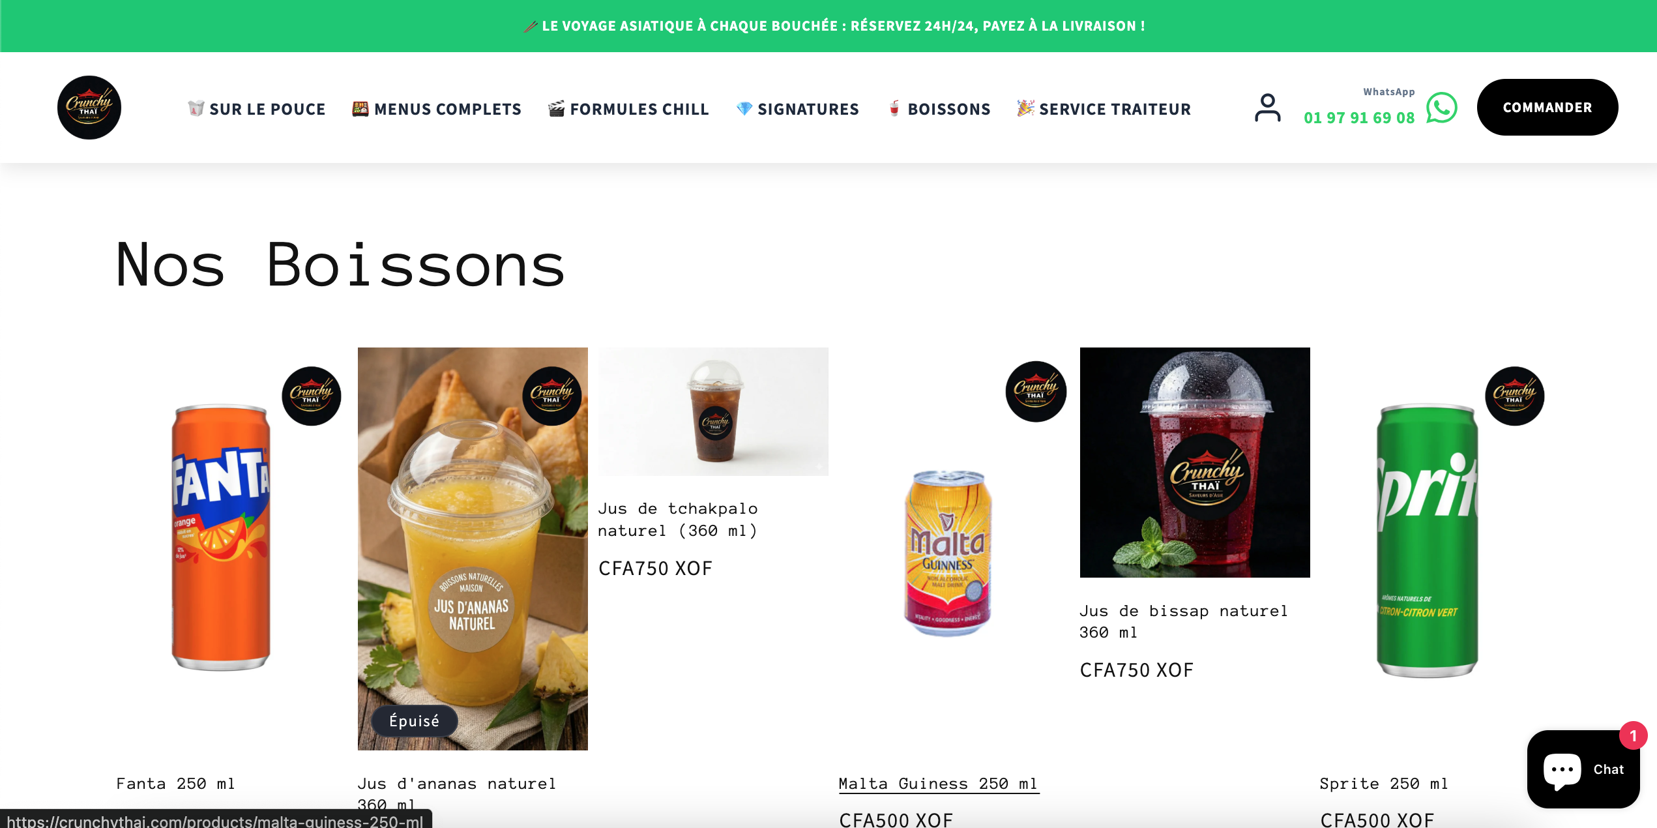Click the Crunchy Thaï logo in header

pos(89,108)
